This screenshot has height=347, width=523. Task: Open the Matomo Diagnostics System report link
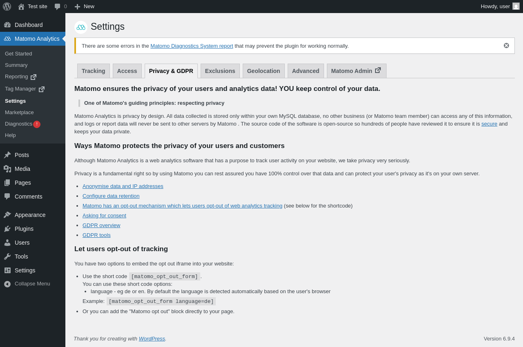192,46
